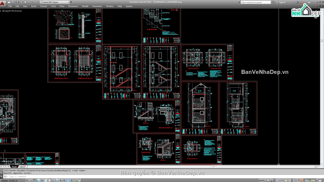
Task: Enable Ortho mode from the status bar
Action: coord(38,180)
